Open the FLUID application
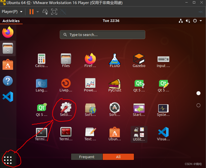The image size is (206, 168). click(x=115, y=60)
